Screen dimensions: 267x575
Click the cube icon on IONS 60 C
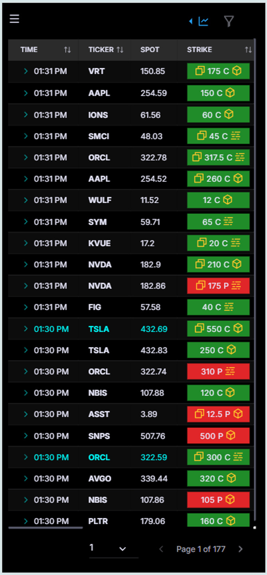point(229,115)
